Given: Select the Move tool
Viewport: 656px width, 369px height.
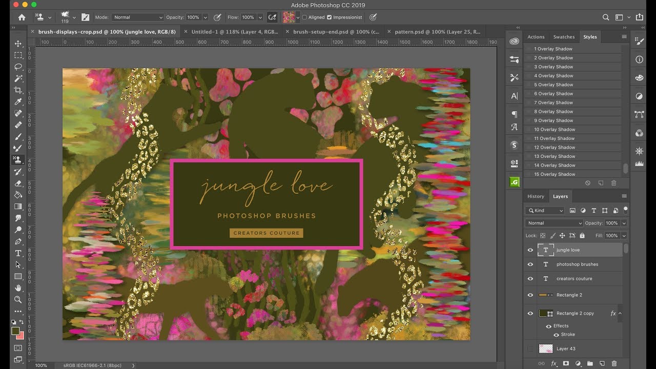Looking at the screenshot, I should [18, 44].
